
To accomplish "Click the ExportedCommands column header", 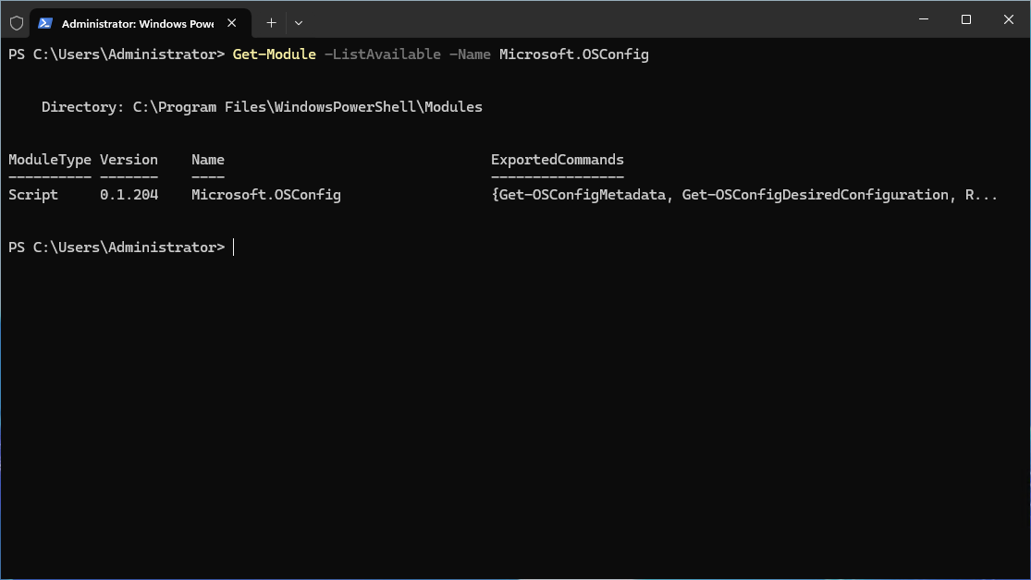I will coord(557,160).
